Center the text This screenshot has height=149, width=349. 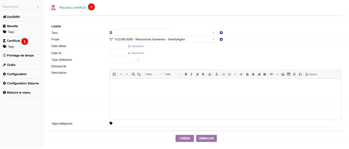(x=253, y=74)
